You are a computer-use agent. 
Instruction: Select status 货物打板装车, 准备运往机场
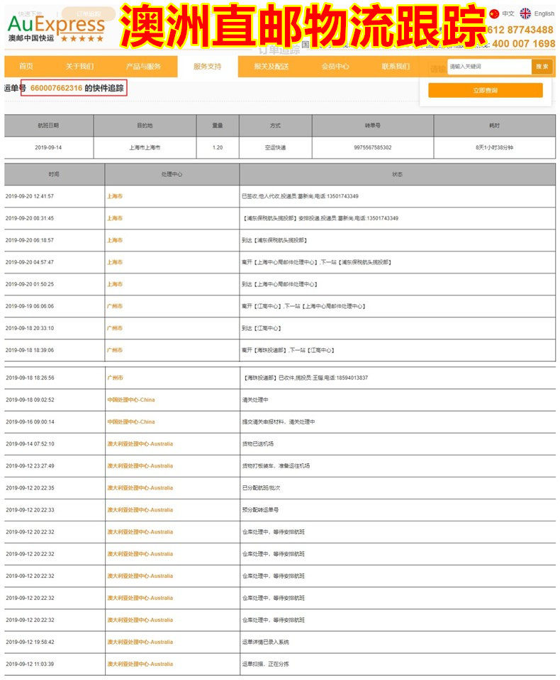coord(276,466)
